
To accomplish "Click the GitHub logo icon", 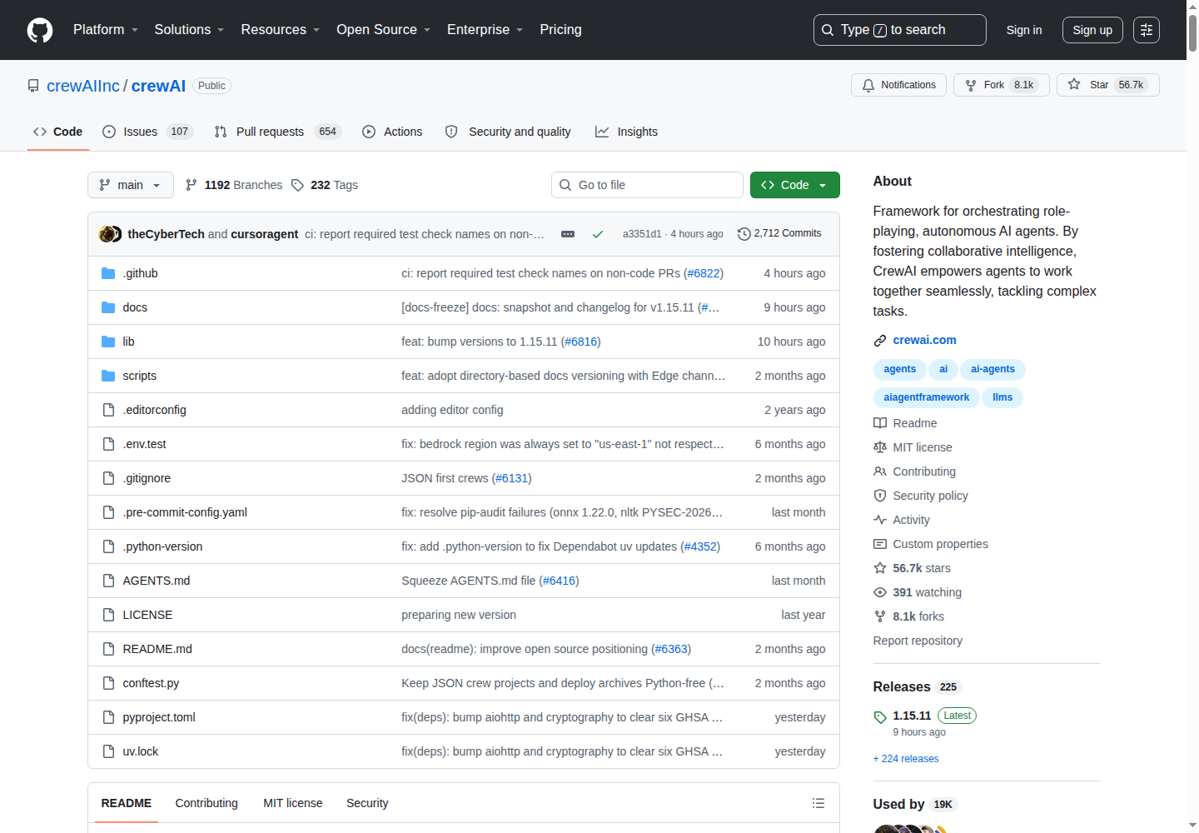I will [40, 30].
